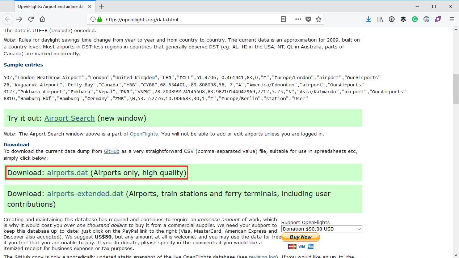
Task: Open a new browser tab
Action: coord(102,6)
